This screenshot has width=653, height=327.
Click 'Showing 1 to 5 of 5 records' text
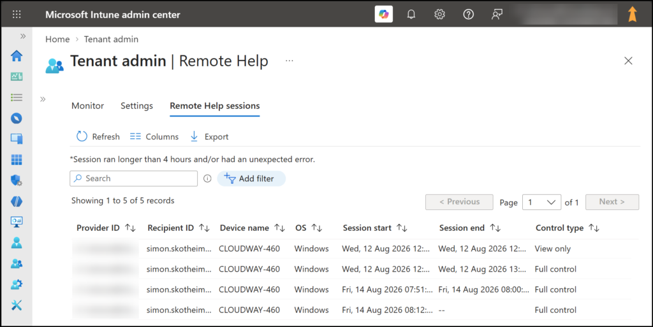coord(123,200)
